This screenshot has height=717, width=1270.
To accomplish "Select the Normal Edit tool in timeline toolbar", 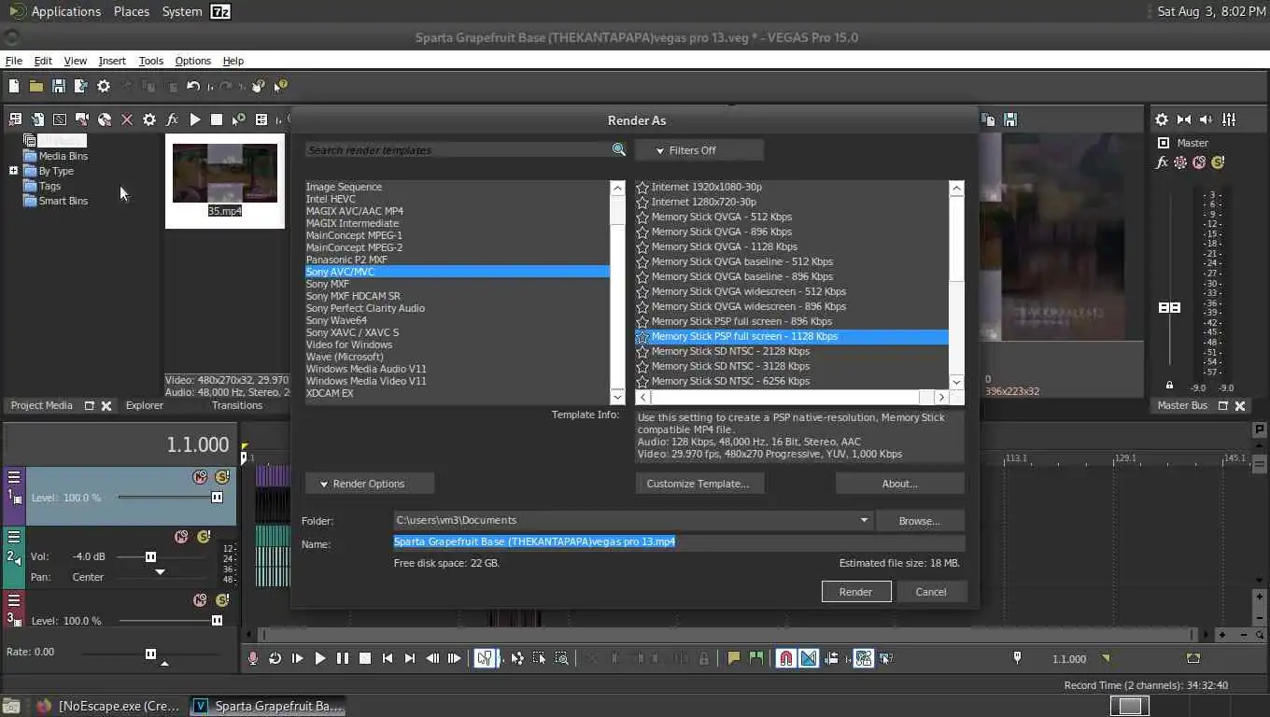I will [486, 658].
